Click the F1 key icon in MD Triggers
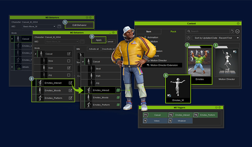This screenshot has width=252, height=147. pyautogui.click(x=146, y=115)
